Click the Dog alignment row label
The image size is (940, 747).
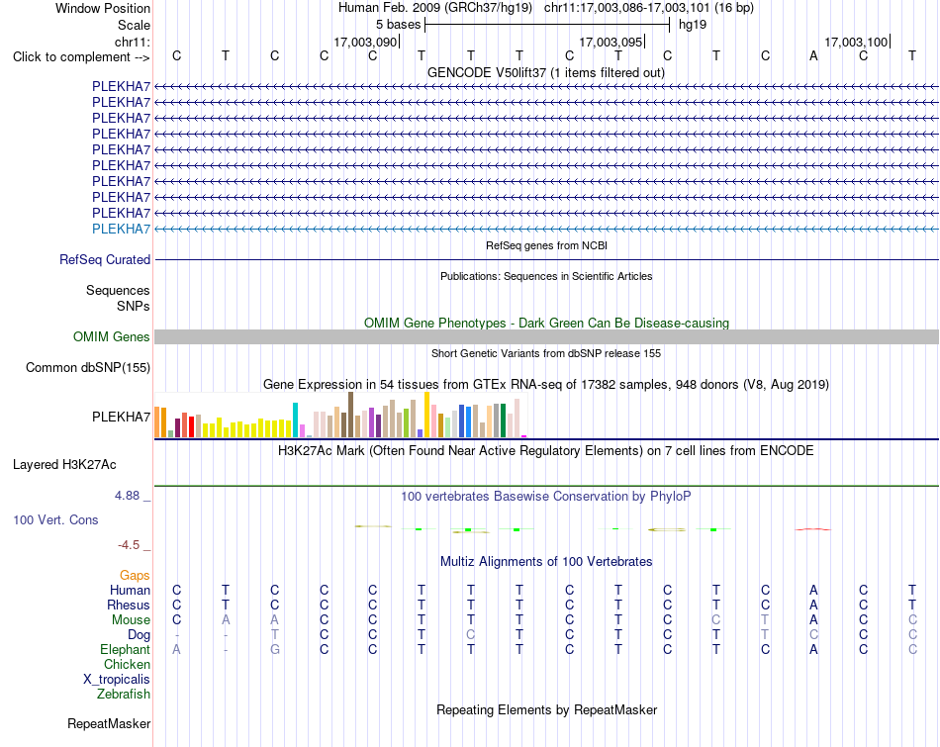(139, 635)
